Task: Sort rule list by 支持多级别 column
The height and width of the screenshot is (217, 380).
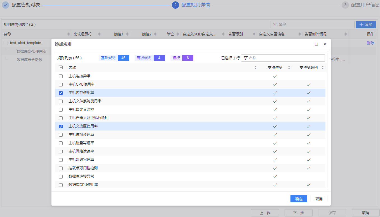Action: pyautogui.click(x=323, y=67)
